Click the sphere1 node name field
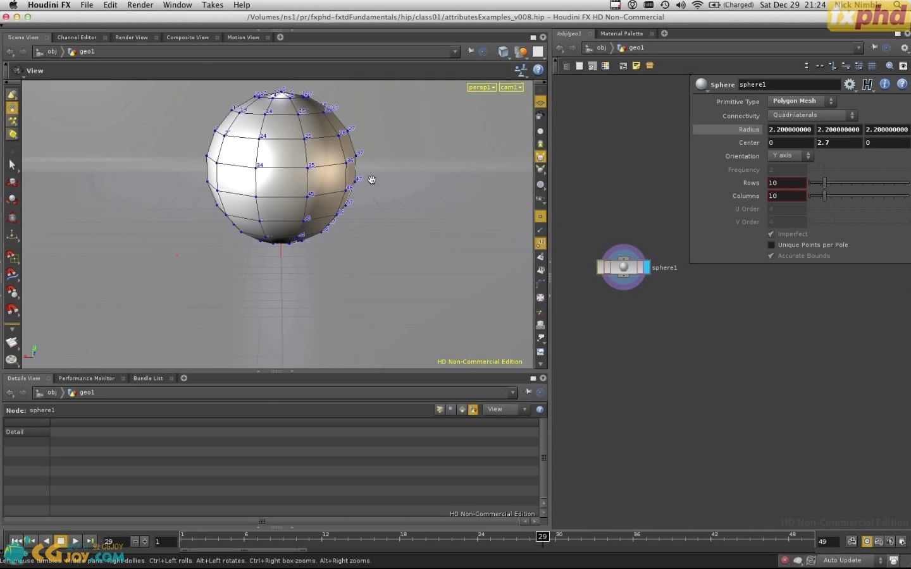Viewport: 911px width, 569px height. [x=788, y=84]
